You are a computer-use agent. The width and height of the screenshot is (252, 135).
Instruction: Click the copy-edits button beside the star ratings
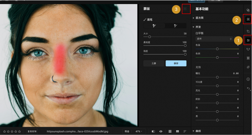(32, 131)
